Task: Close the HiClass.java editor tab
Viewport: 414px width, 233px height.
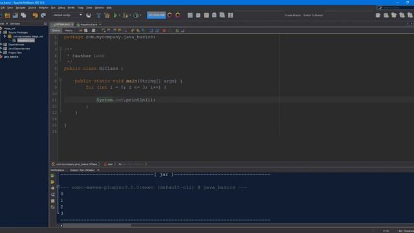Action: click(x=72, y=25)
